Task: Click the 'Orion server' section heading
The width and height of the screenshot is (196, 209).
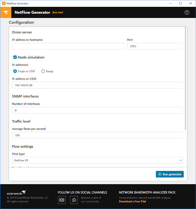Action: [x=22, y=32]
